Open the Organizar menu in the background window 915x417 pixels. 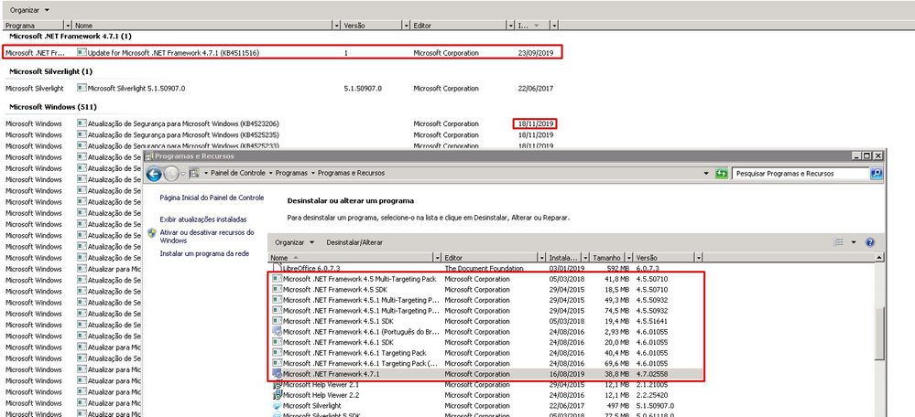pyautogui.click(x=29, y=10)
